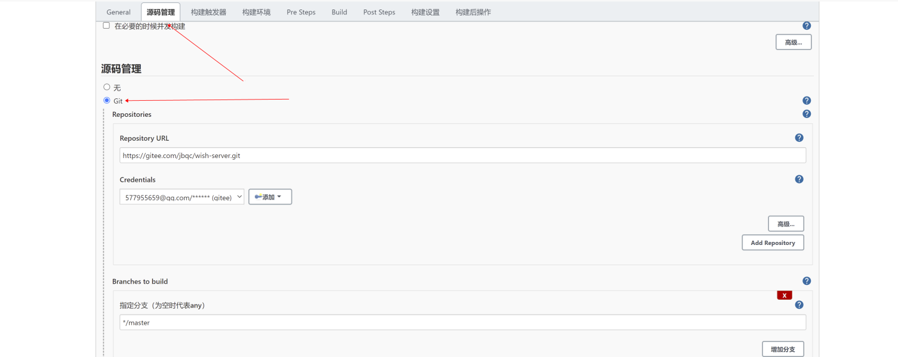Image resolution: width=898 pixels, height=357 pixels.
Task: Delete branch with red X button
Action: [784, 295]
